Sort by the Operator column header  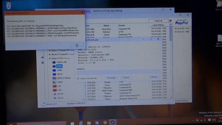122,25
